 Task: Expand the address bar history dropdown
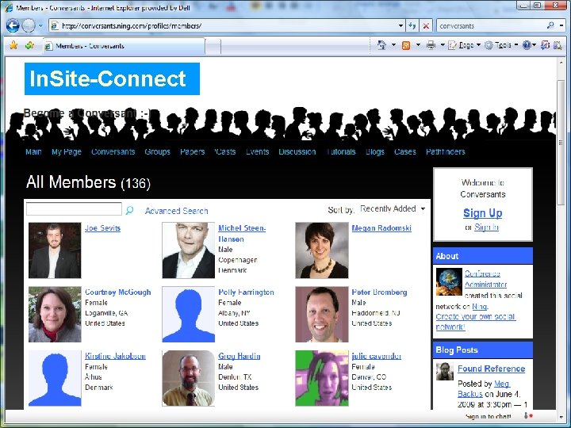pos(400,26)
